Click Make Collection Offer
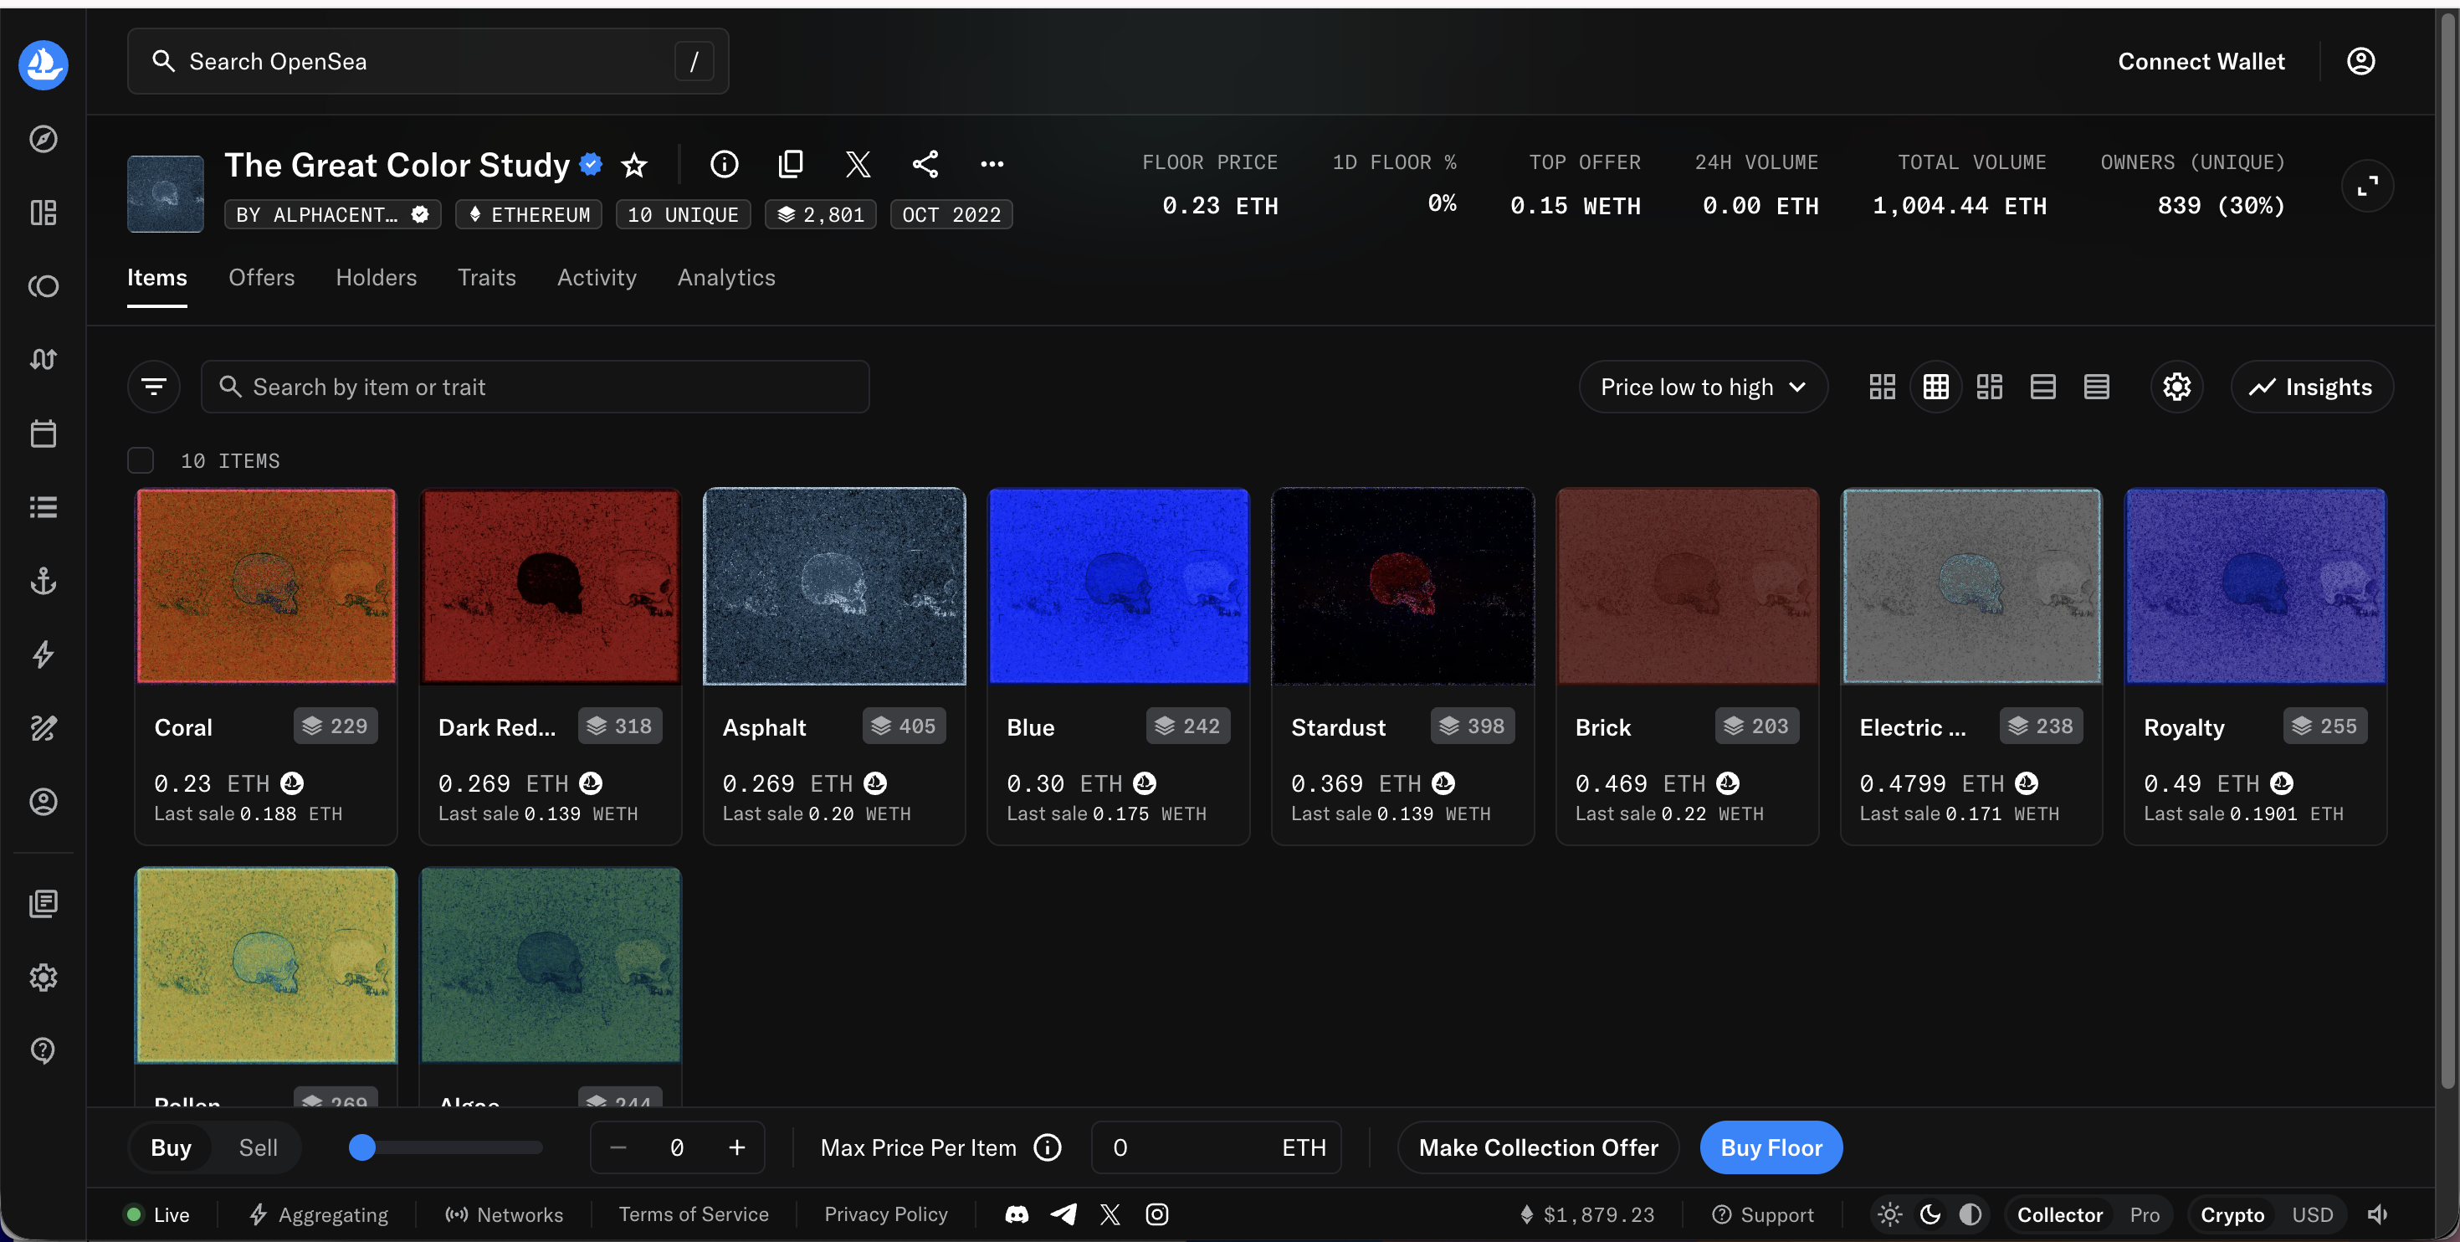Viewport: 2460px width, 1242px height. coord(1539,1147)
